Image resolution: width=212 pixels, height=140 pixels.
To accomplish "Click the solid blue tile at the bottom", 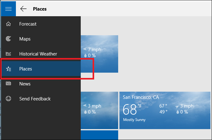I will 99,135.
